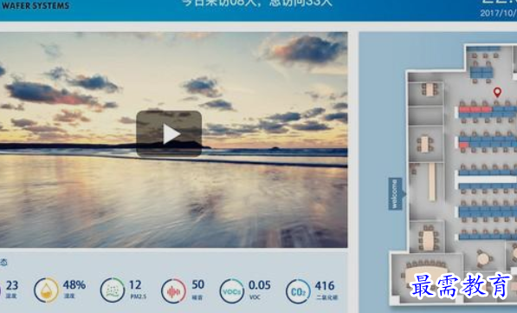Click the CO2 gauge icon
The image size is (517, 313).
click(298, 291)
